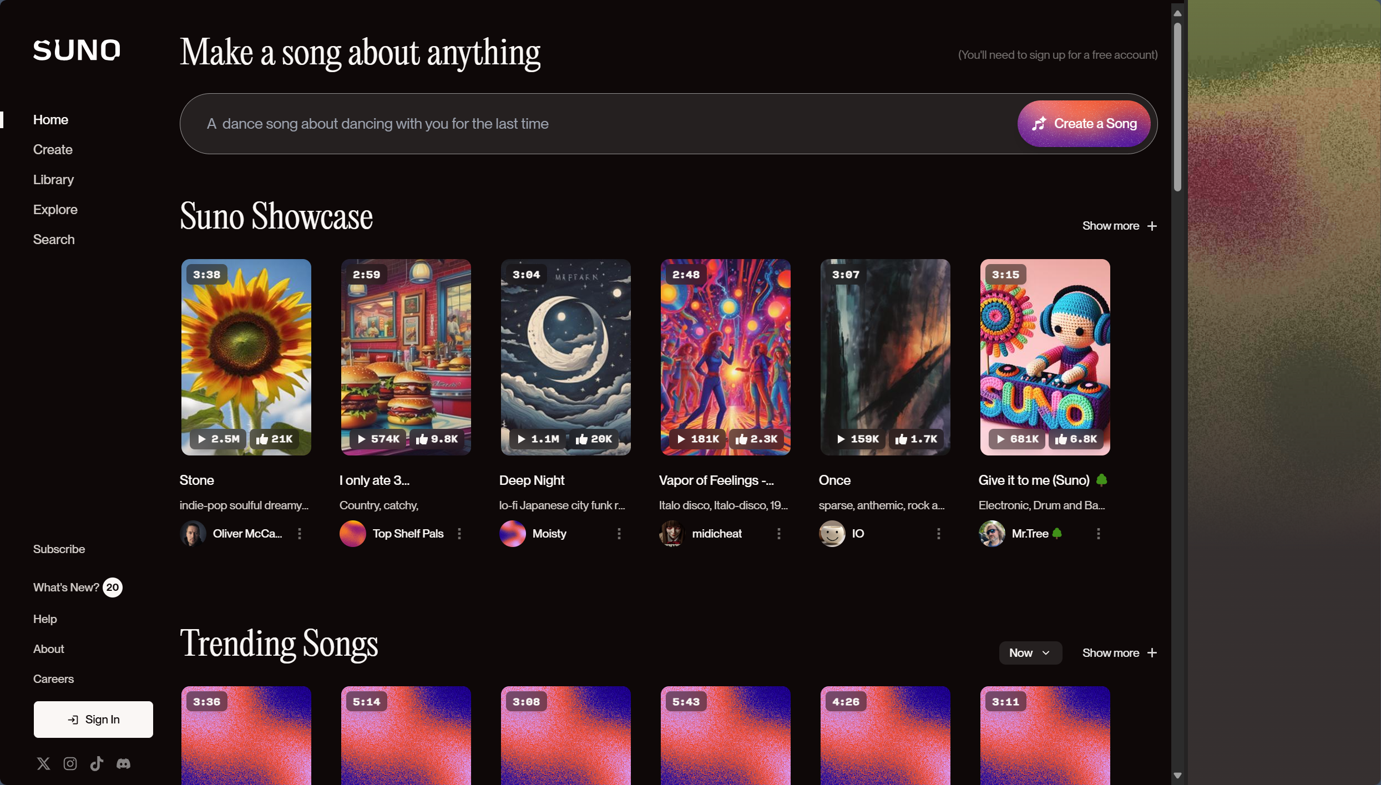The width and height of the screenshot is (1381, 785).
Task: Open the TikTok icon in sidebar
Action: pyautogui.click(x=97, y=763)
